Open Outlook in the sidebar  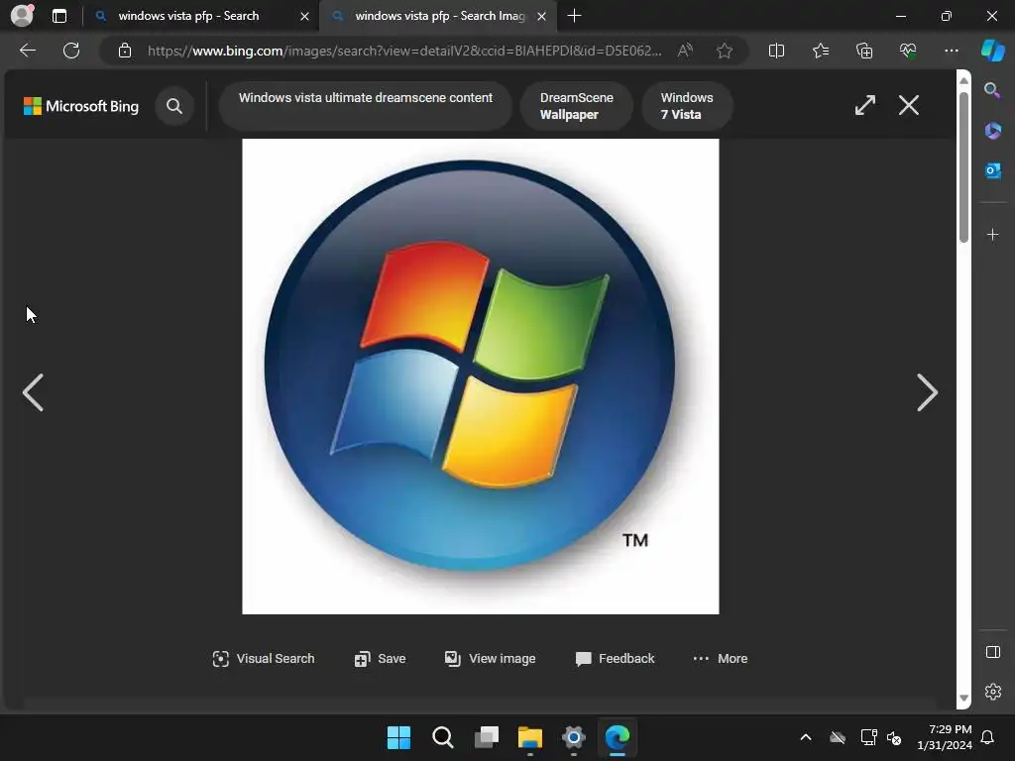click(x=992, y=170)
